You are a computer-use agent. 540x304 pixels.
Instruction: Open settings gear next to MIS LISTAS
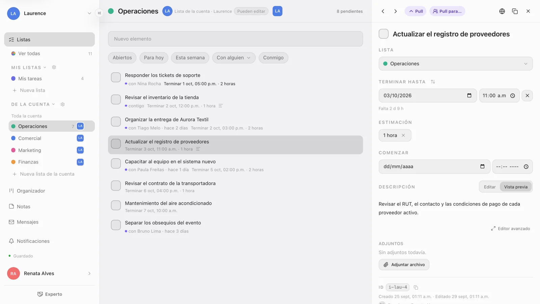pos(54,67)
